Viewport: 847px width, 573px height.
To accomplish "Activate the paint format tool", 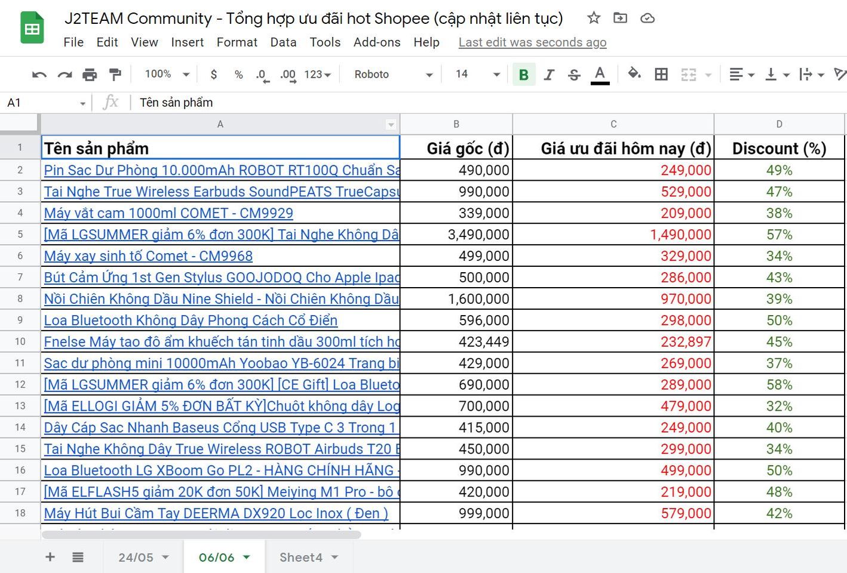I will [115, 75].
